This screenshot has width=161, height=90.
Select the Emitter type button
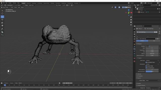pyautogui.click(x=142, y=41)
